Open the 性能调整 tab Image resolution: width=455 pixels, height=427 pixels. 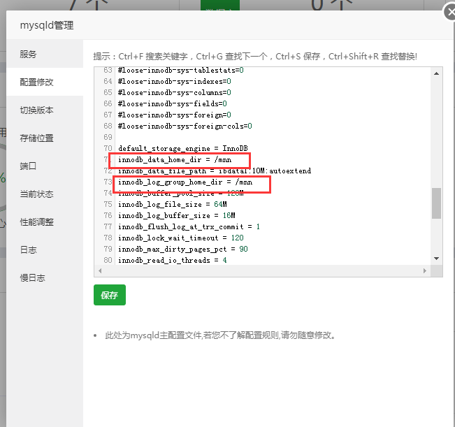[45, 222]
